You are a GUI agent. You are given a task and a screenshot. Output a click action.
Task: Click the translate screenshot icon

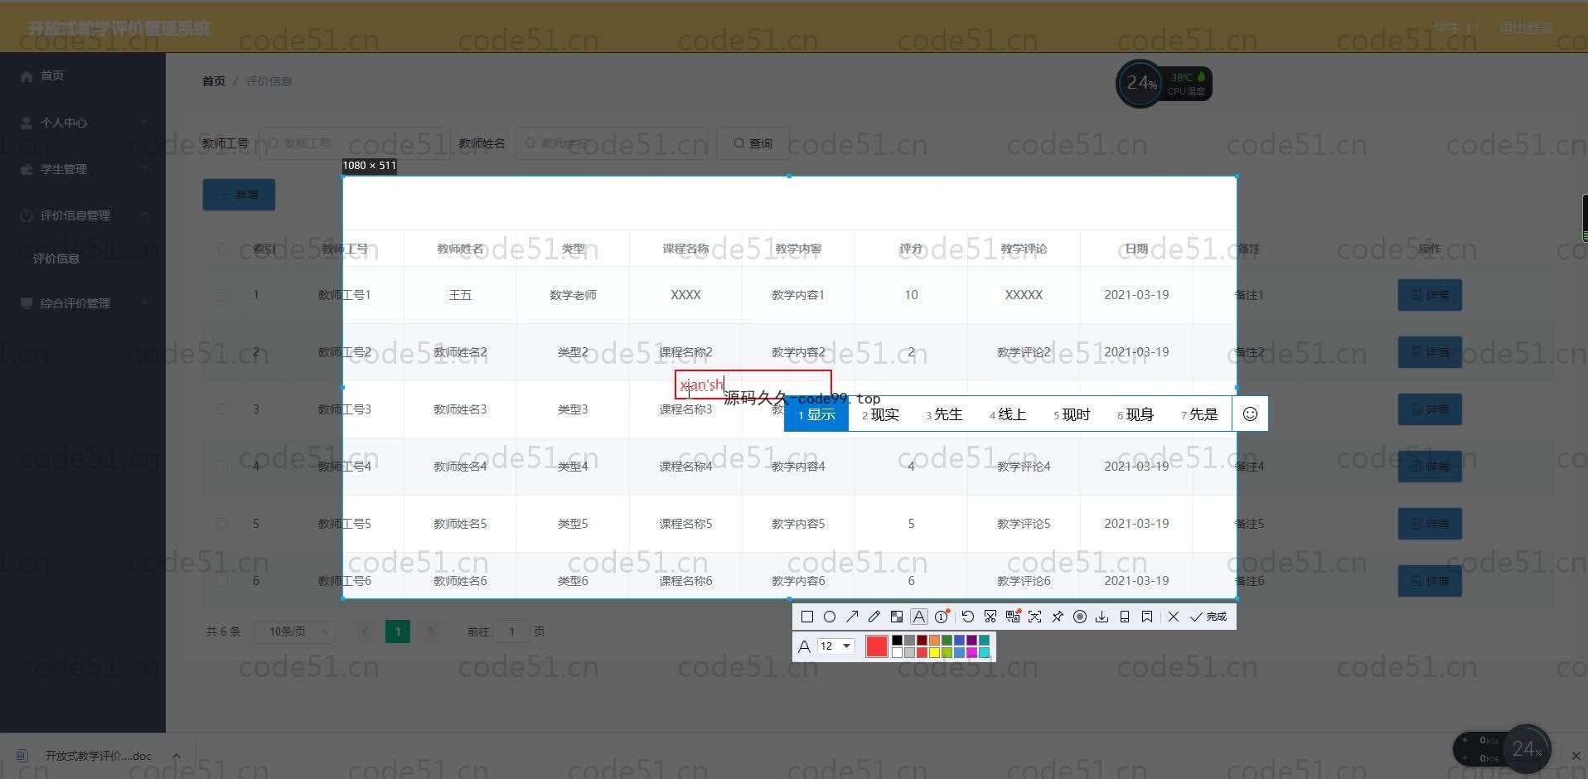(x=1012, y=617)
